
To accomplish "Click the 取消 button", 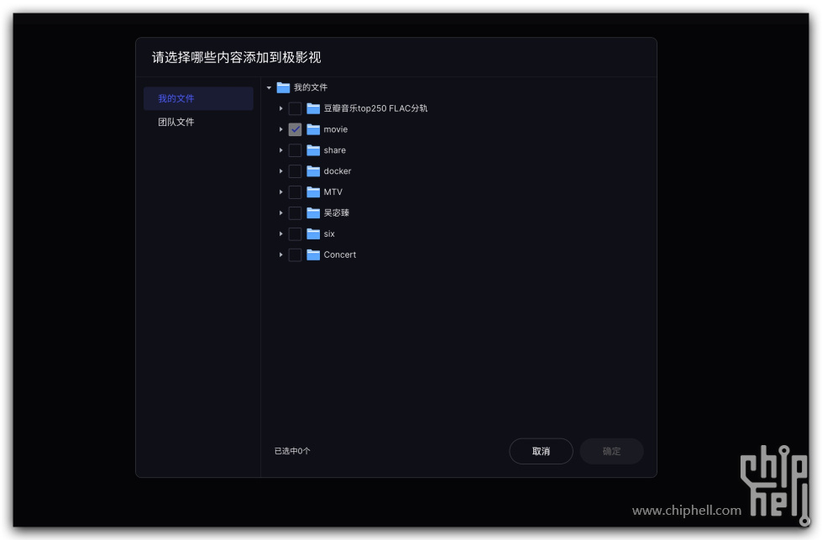I will click(x=541, y=451).
